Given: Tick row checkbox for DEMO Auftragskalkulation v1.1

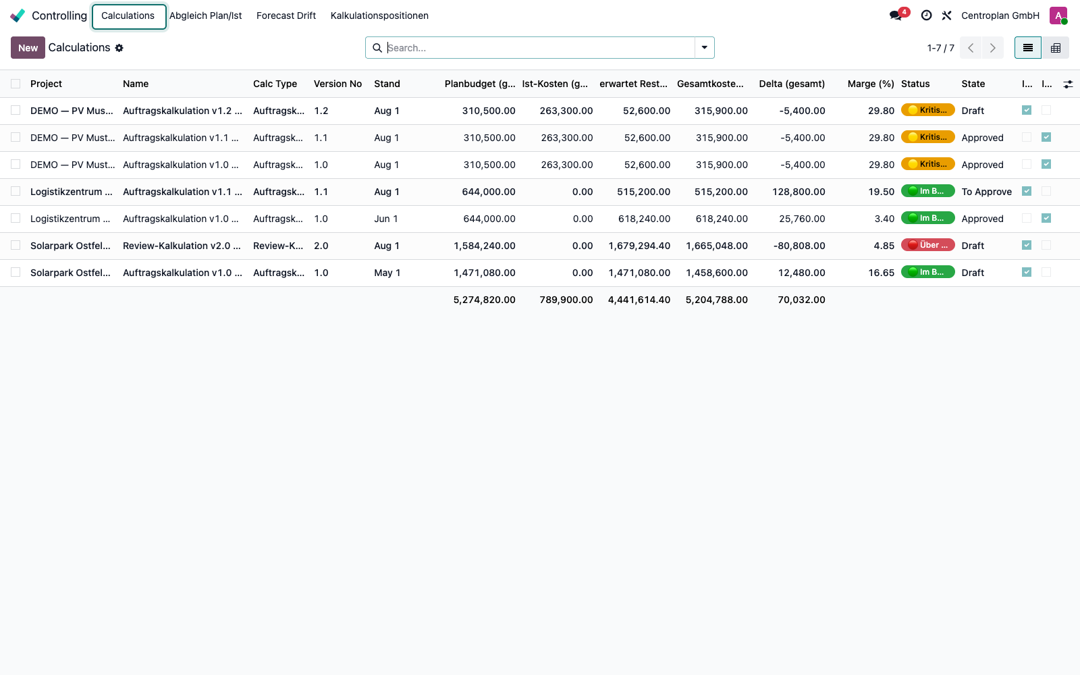Looking at the screenshot, I should (x=16, y=138).
